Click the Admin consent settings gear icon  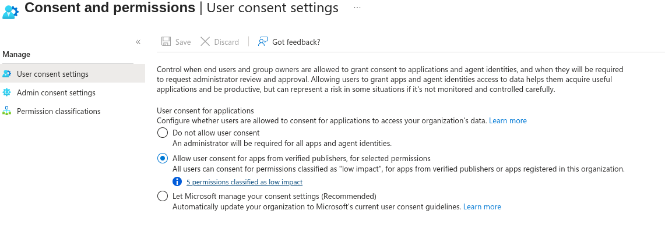(7, 92)
